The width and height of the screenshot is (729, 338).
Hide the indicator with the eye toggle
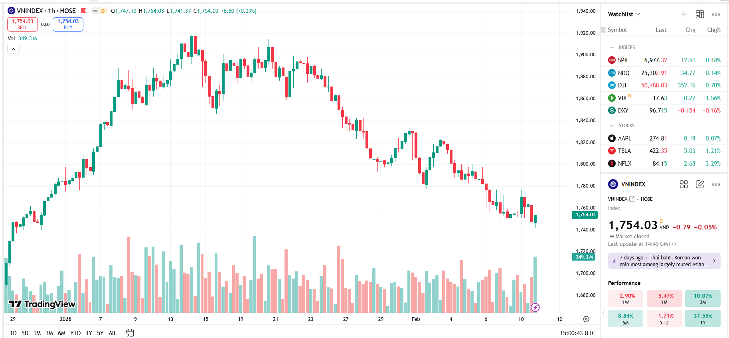[x=95, y=11]
